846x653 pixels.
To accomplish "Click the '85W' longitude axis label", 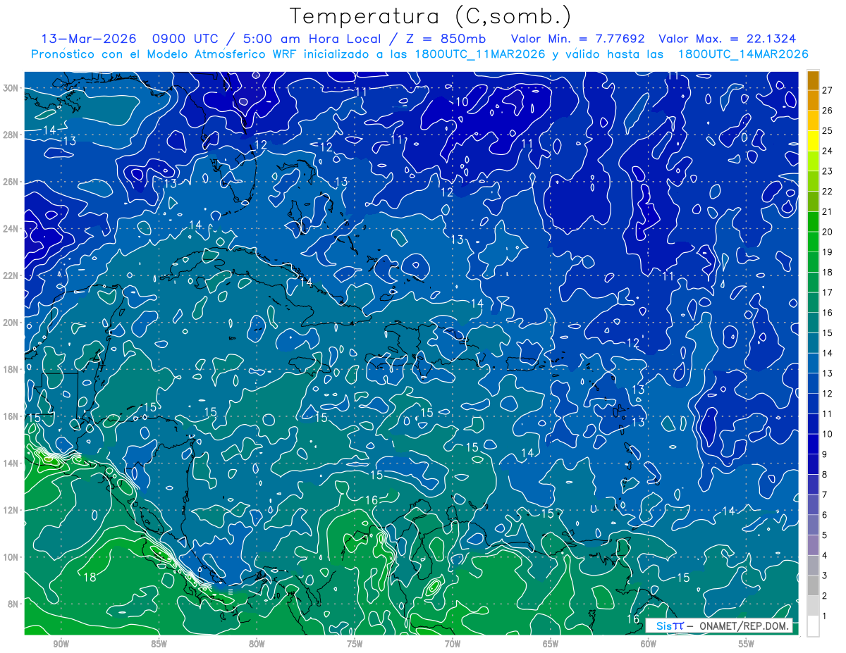I will pos(159,645).
